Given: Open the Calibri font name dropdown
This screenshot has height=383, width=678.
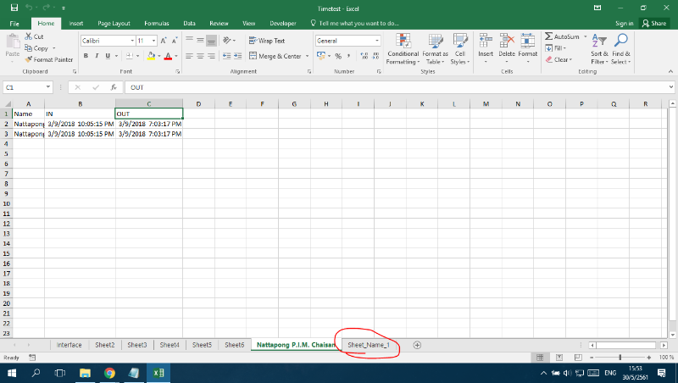Looking at the screenshot, I should (131, 41).
